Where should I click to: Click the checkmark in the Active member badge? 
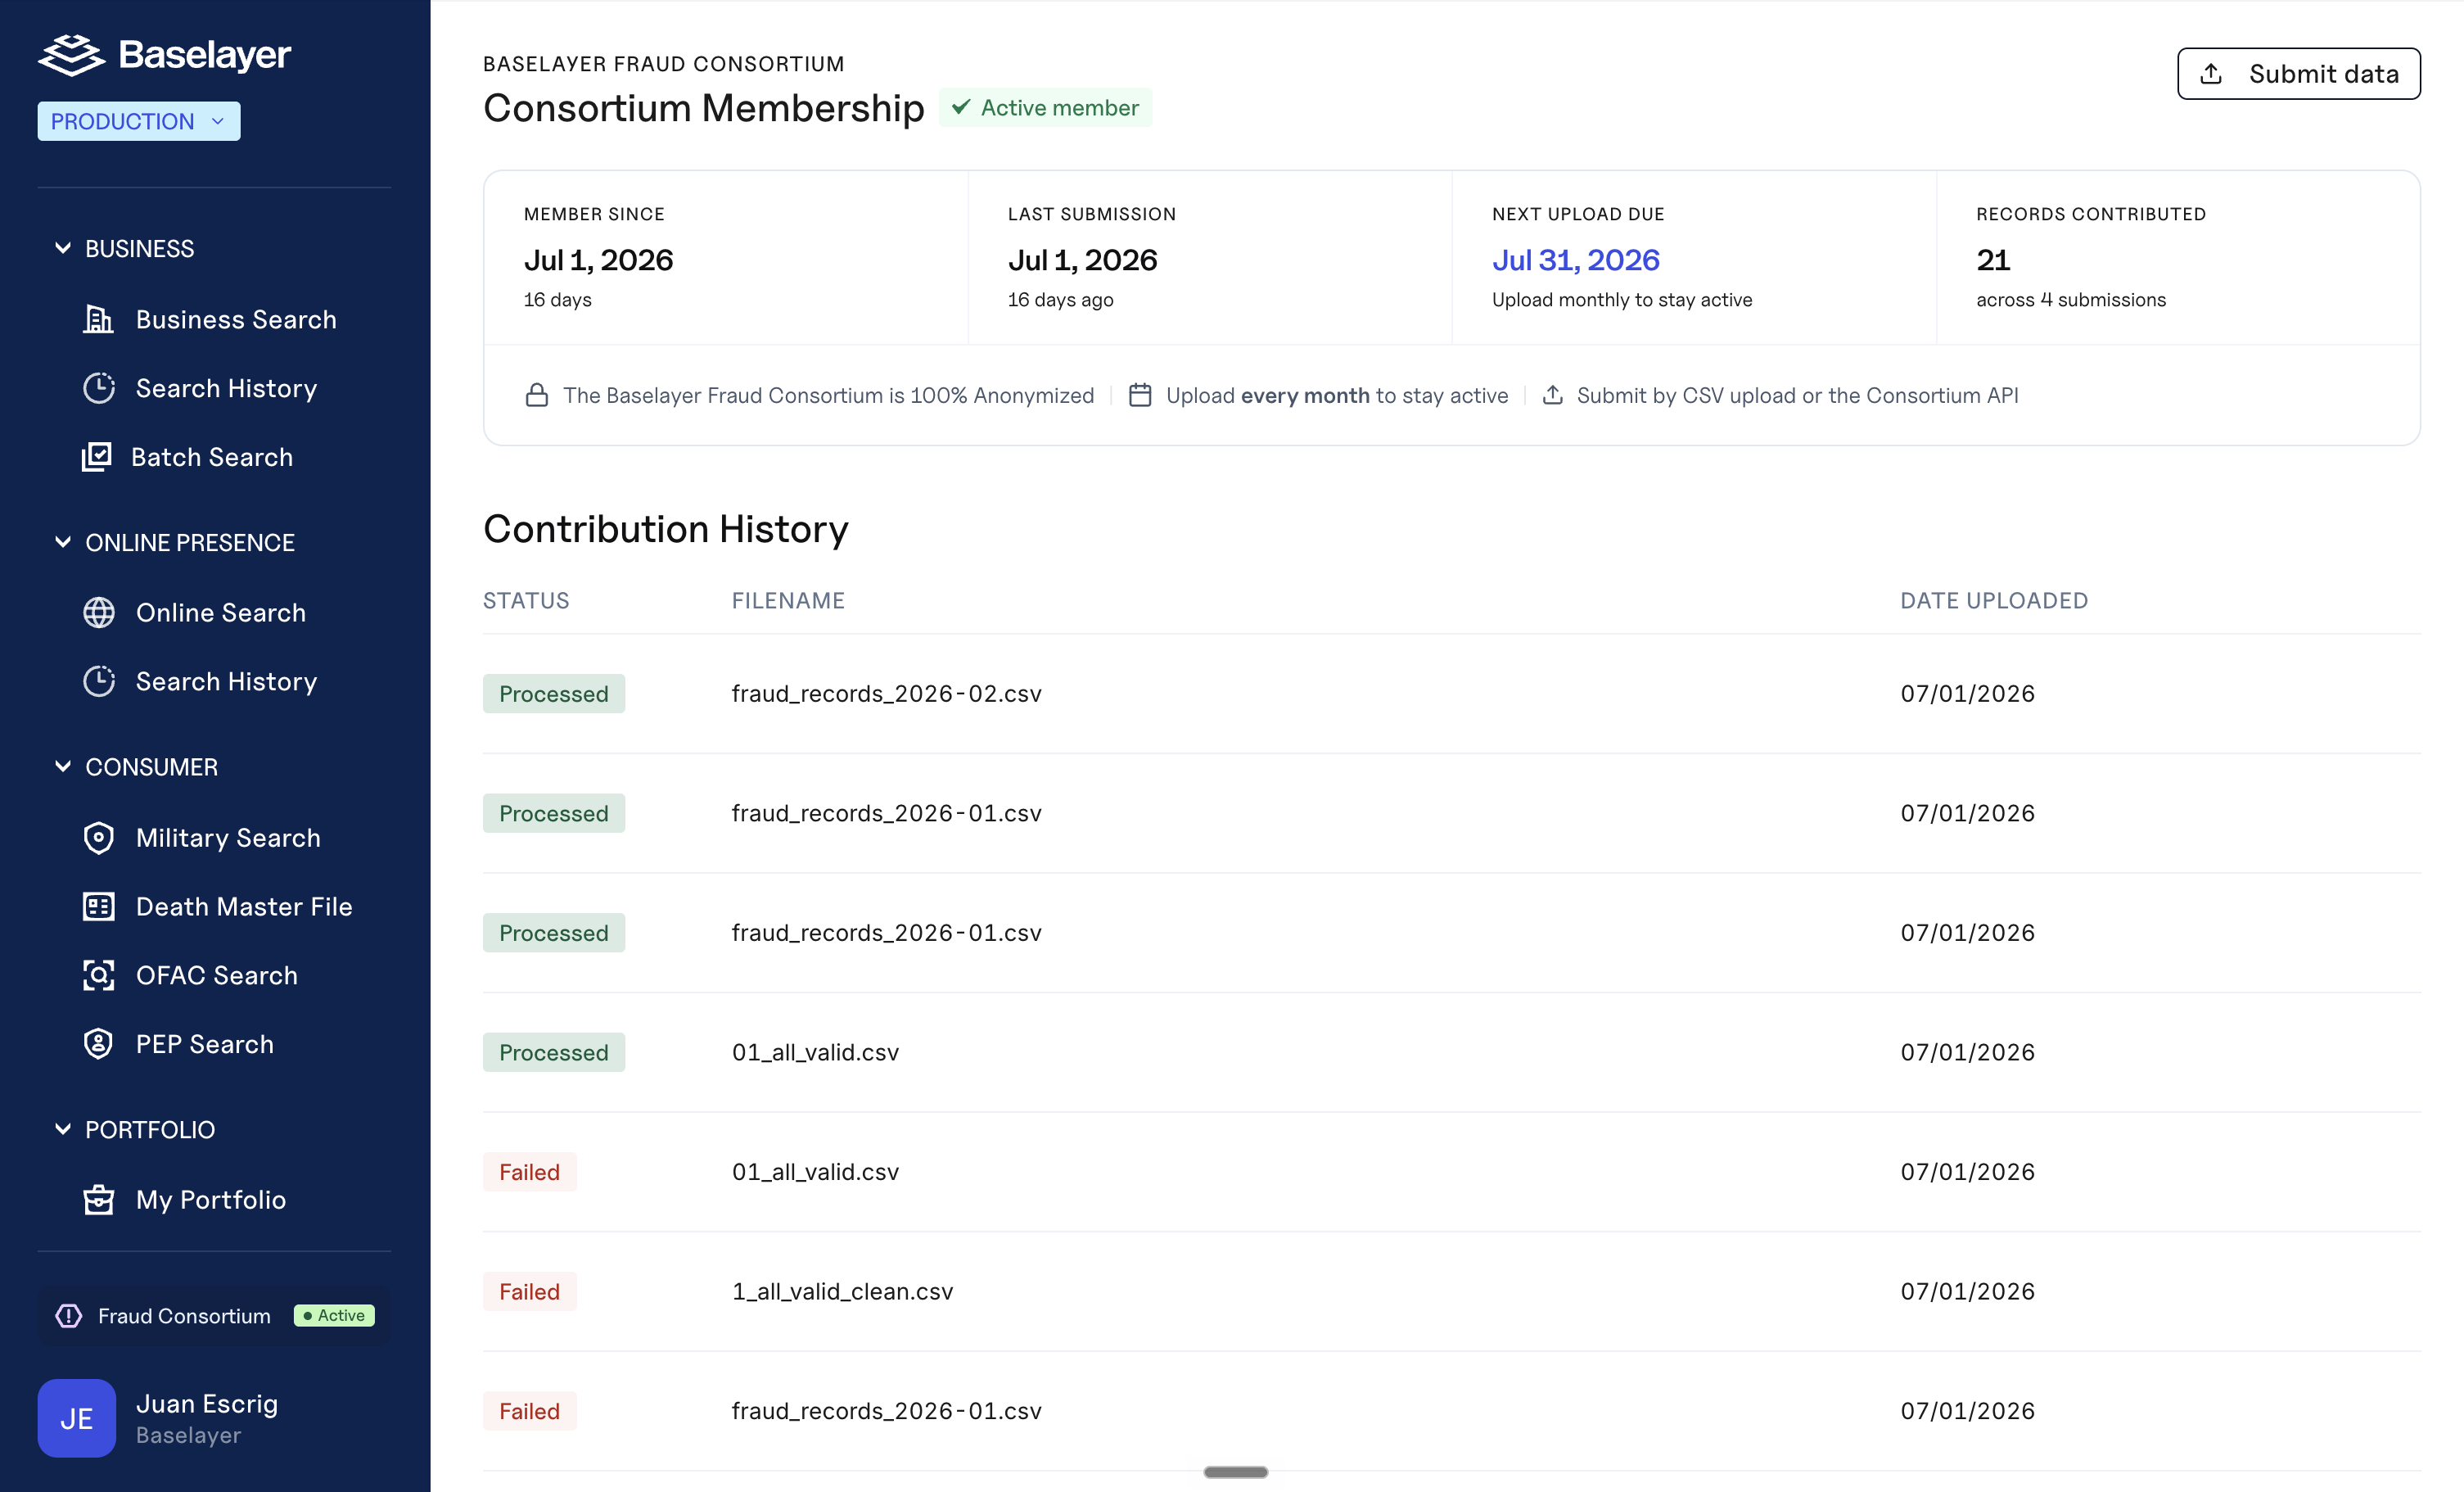(961, 107)
